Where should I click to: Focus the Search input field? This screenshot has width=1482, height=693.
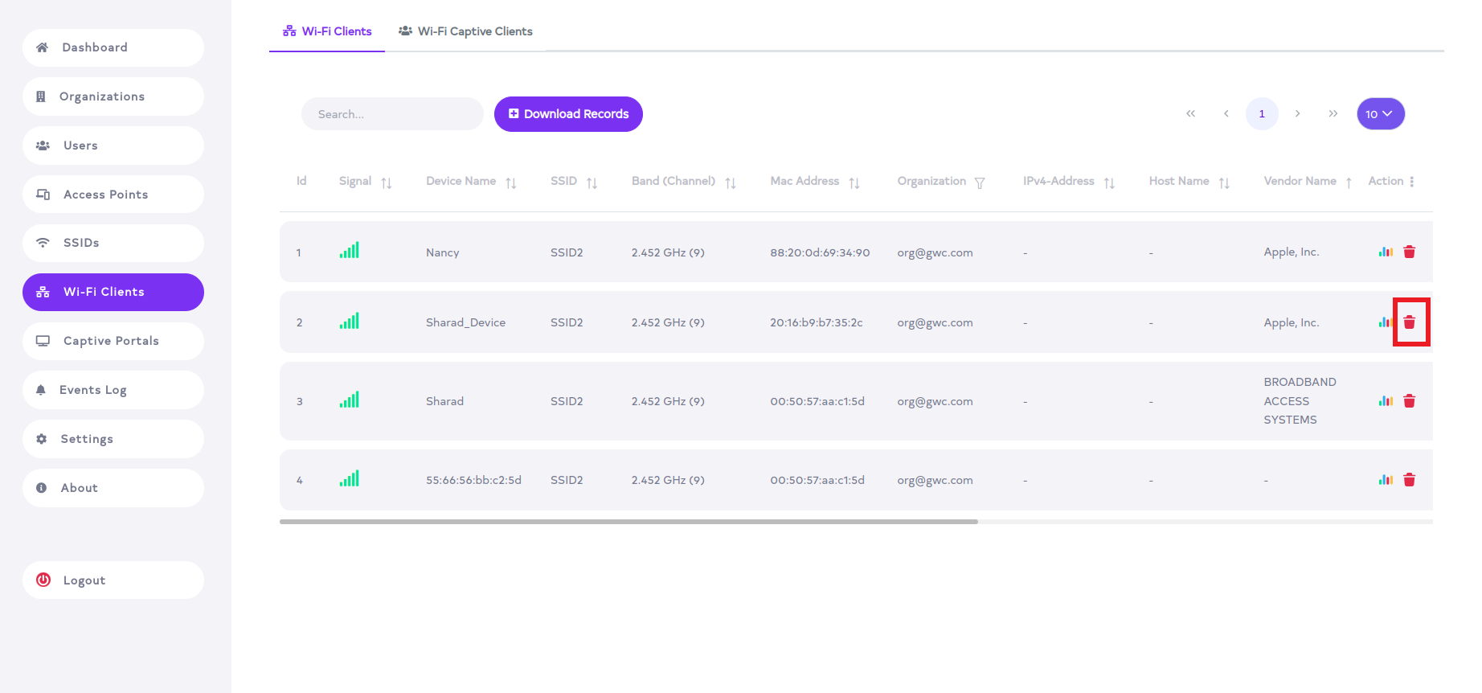pyautogui.click(x=392, y=114)
